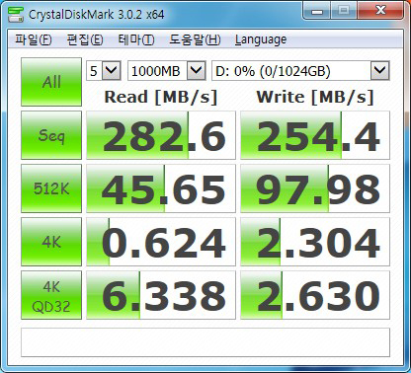The height and width of the screenshot is (373, 411).
Task: Click the CrystalDiskMark app icon in title bar
Action: (16, 14)
